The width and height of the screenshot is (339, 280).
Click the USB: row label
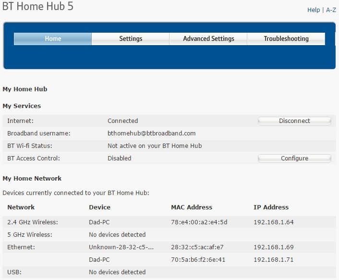click(x=14, y=272)
